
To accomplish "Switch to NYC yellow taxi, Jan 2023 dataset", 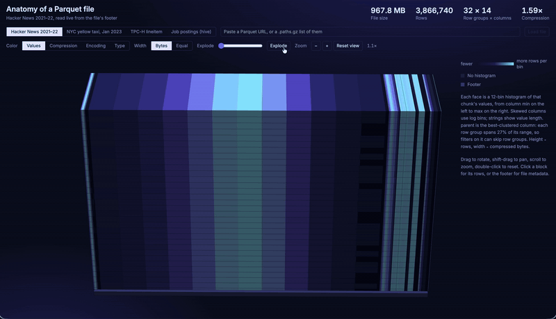I will [x=94, y=31].
